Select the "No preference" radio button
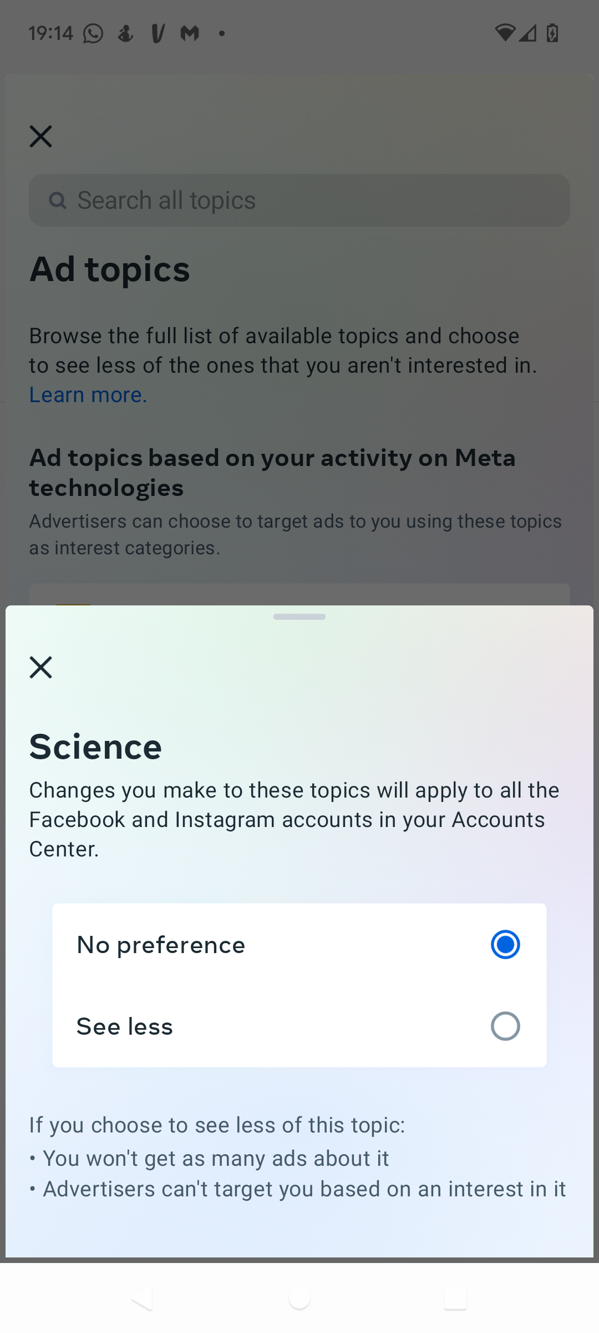The height and width of the screenshot is (1333, 599). (505, 944)
